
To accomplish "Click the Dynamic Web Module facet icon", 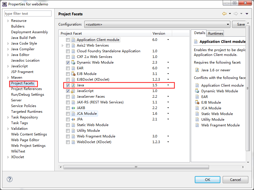I will click(73, 62).
